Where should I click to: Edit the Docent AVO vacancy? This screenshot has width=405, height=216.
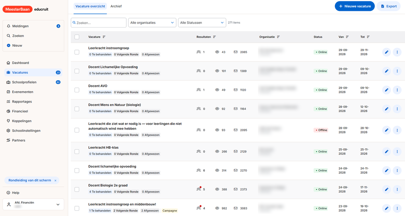pyautogui.click(x=386, y=90)
